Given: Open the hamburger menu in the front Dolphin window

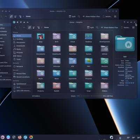Looking at the screenshot, I should pyautogui.click(x=133, y=28).
